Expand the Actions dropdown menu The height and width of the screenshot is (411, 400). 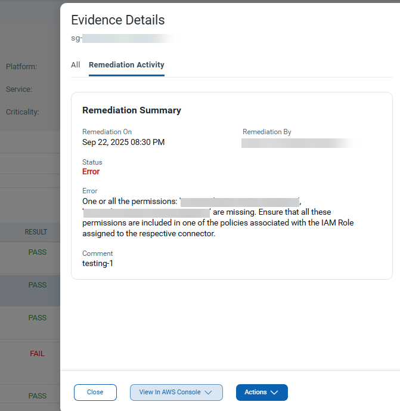(261, 393)
